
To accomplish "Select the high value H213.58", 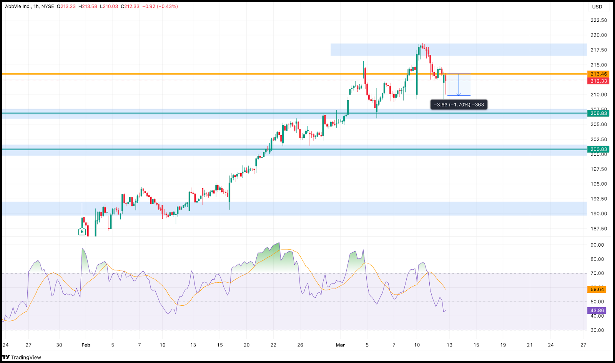I will coord(88,7).
